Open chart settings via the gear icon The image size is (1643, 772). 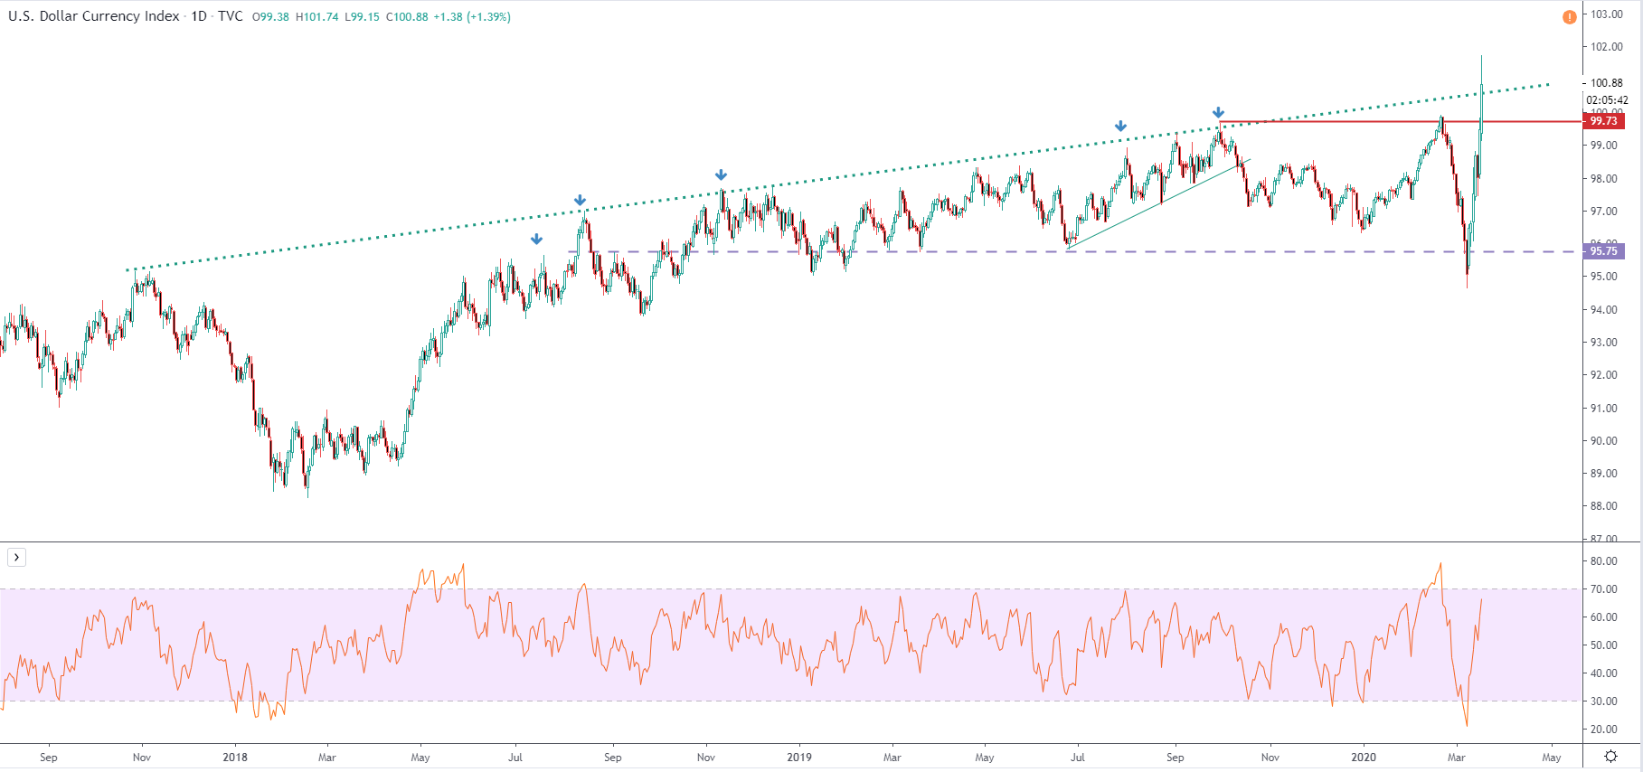pyautogui.click(x=1610, y=757)
